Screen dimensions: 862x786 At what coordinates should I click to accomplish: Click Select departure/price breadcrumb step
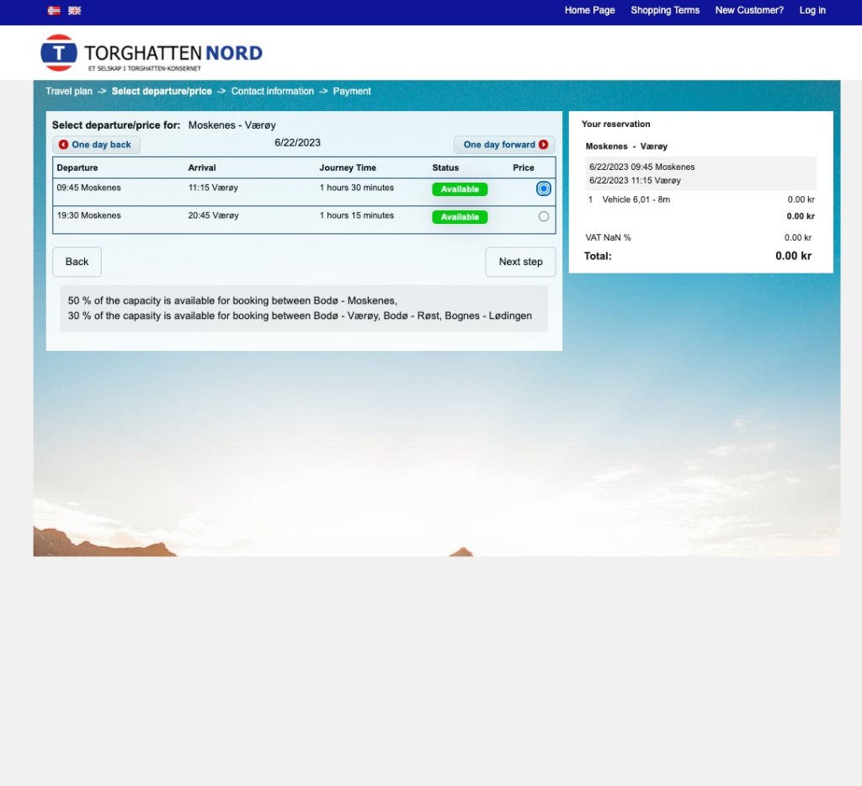tap(162, 91)
